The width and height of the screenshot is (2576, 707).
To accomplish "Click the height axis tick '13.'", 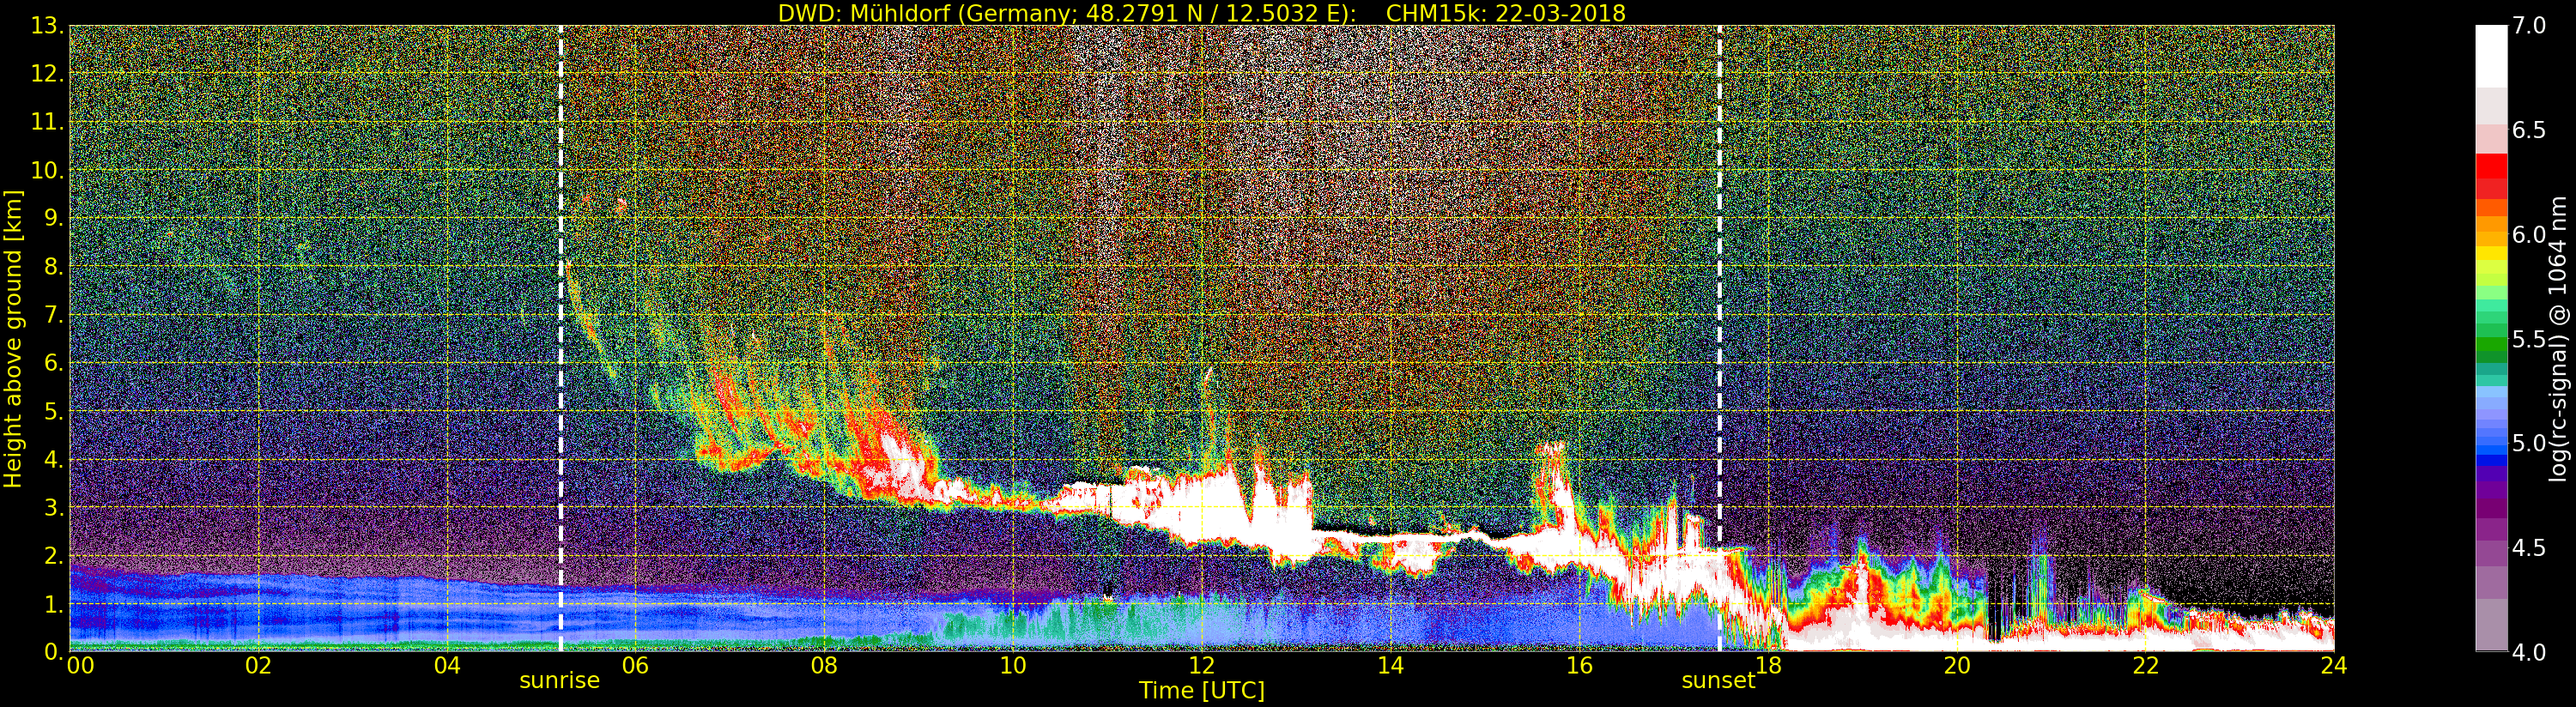I will coord(47,26).
